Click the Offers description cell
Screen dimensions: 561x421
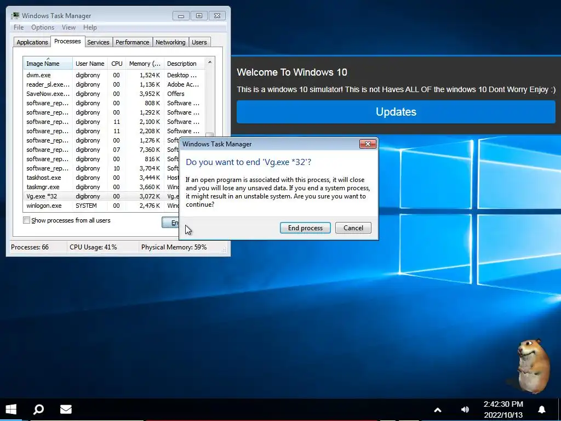click(176, 94)
